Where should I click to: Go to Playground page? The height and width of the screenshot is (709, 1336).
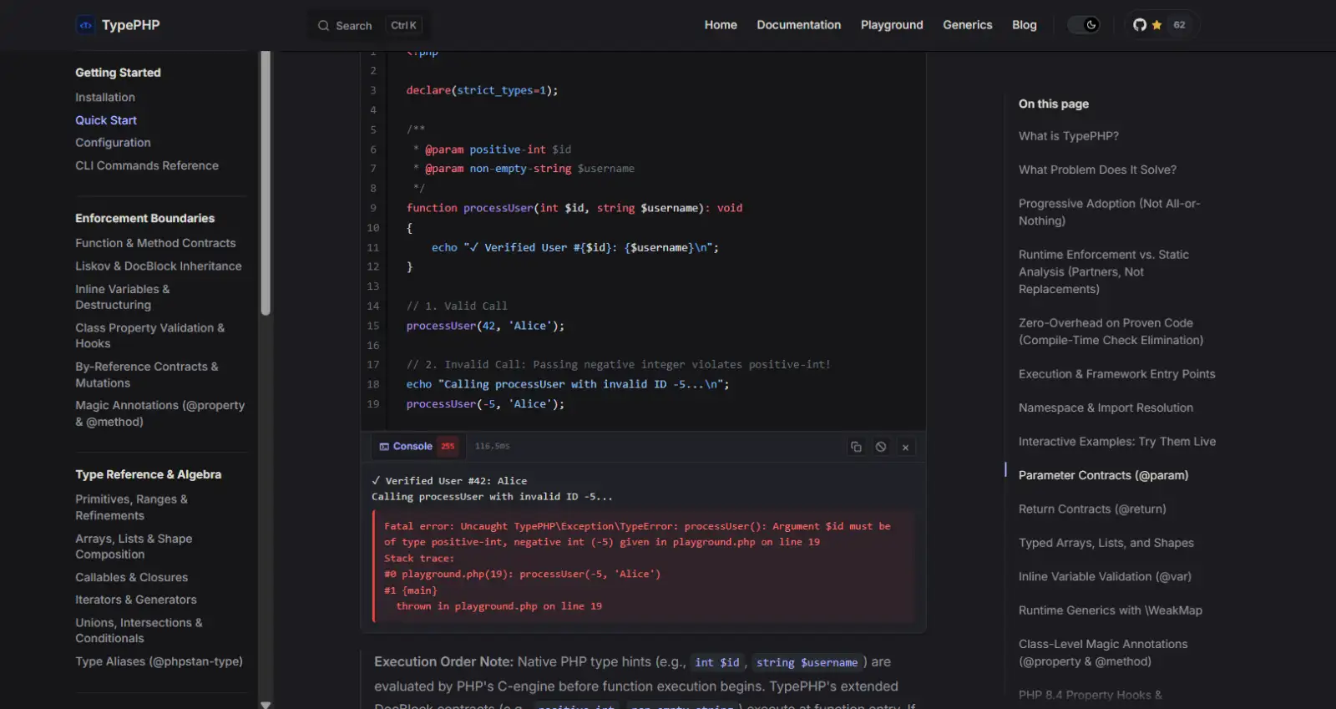click(892, 25)
